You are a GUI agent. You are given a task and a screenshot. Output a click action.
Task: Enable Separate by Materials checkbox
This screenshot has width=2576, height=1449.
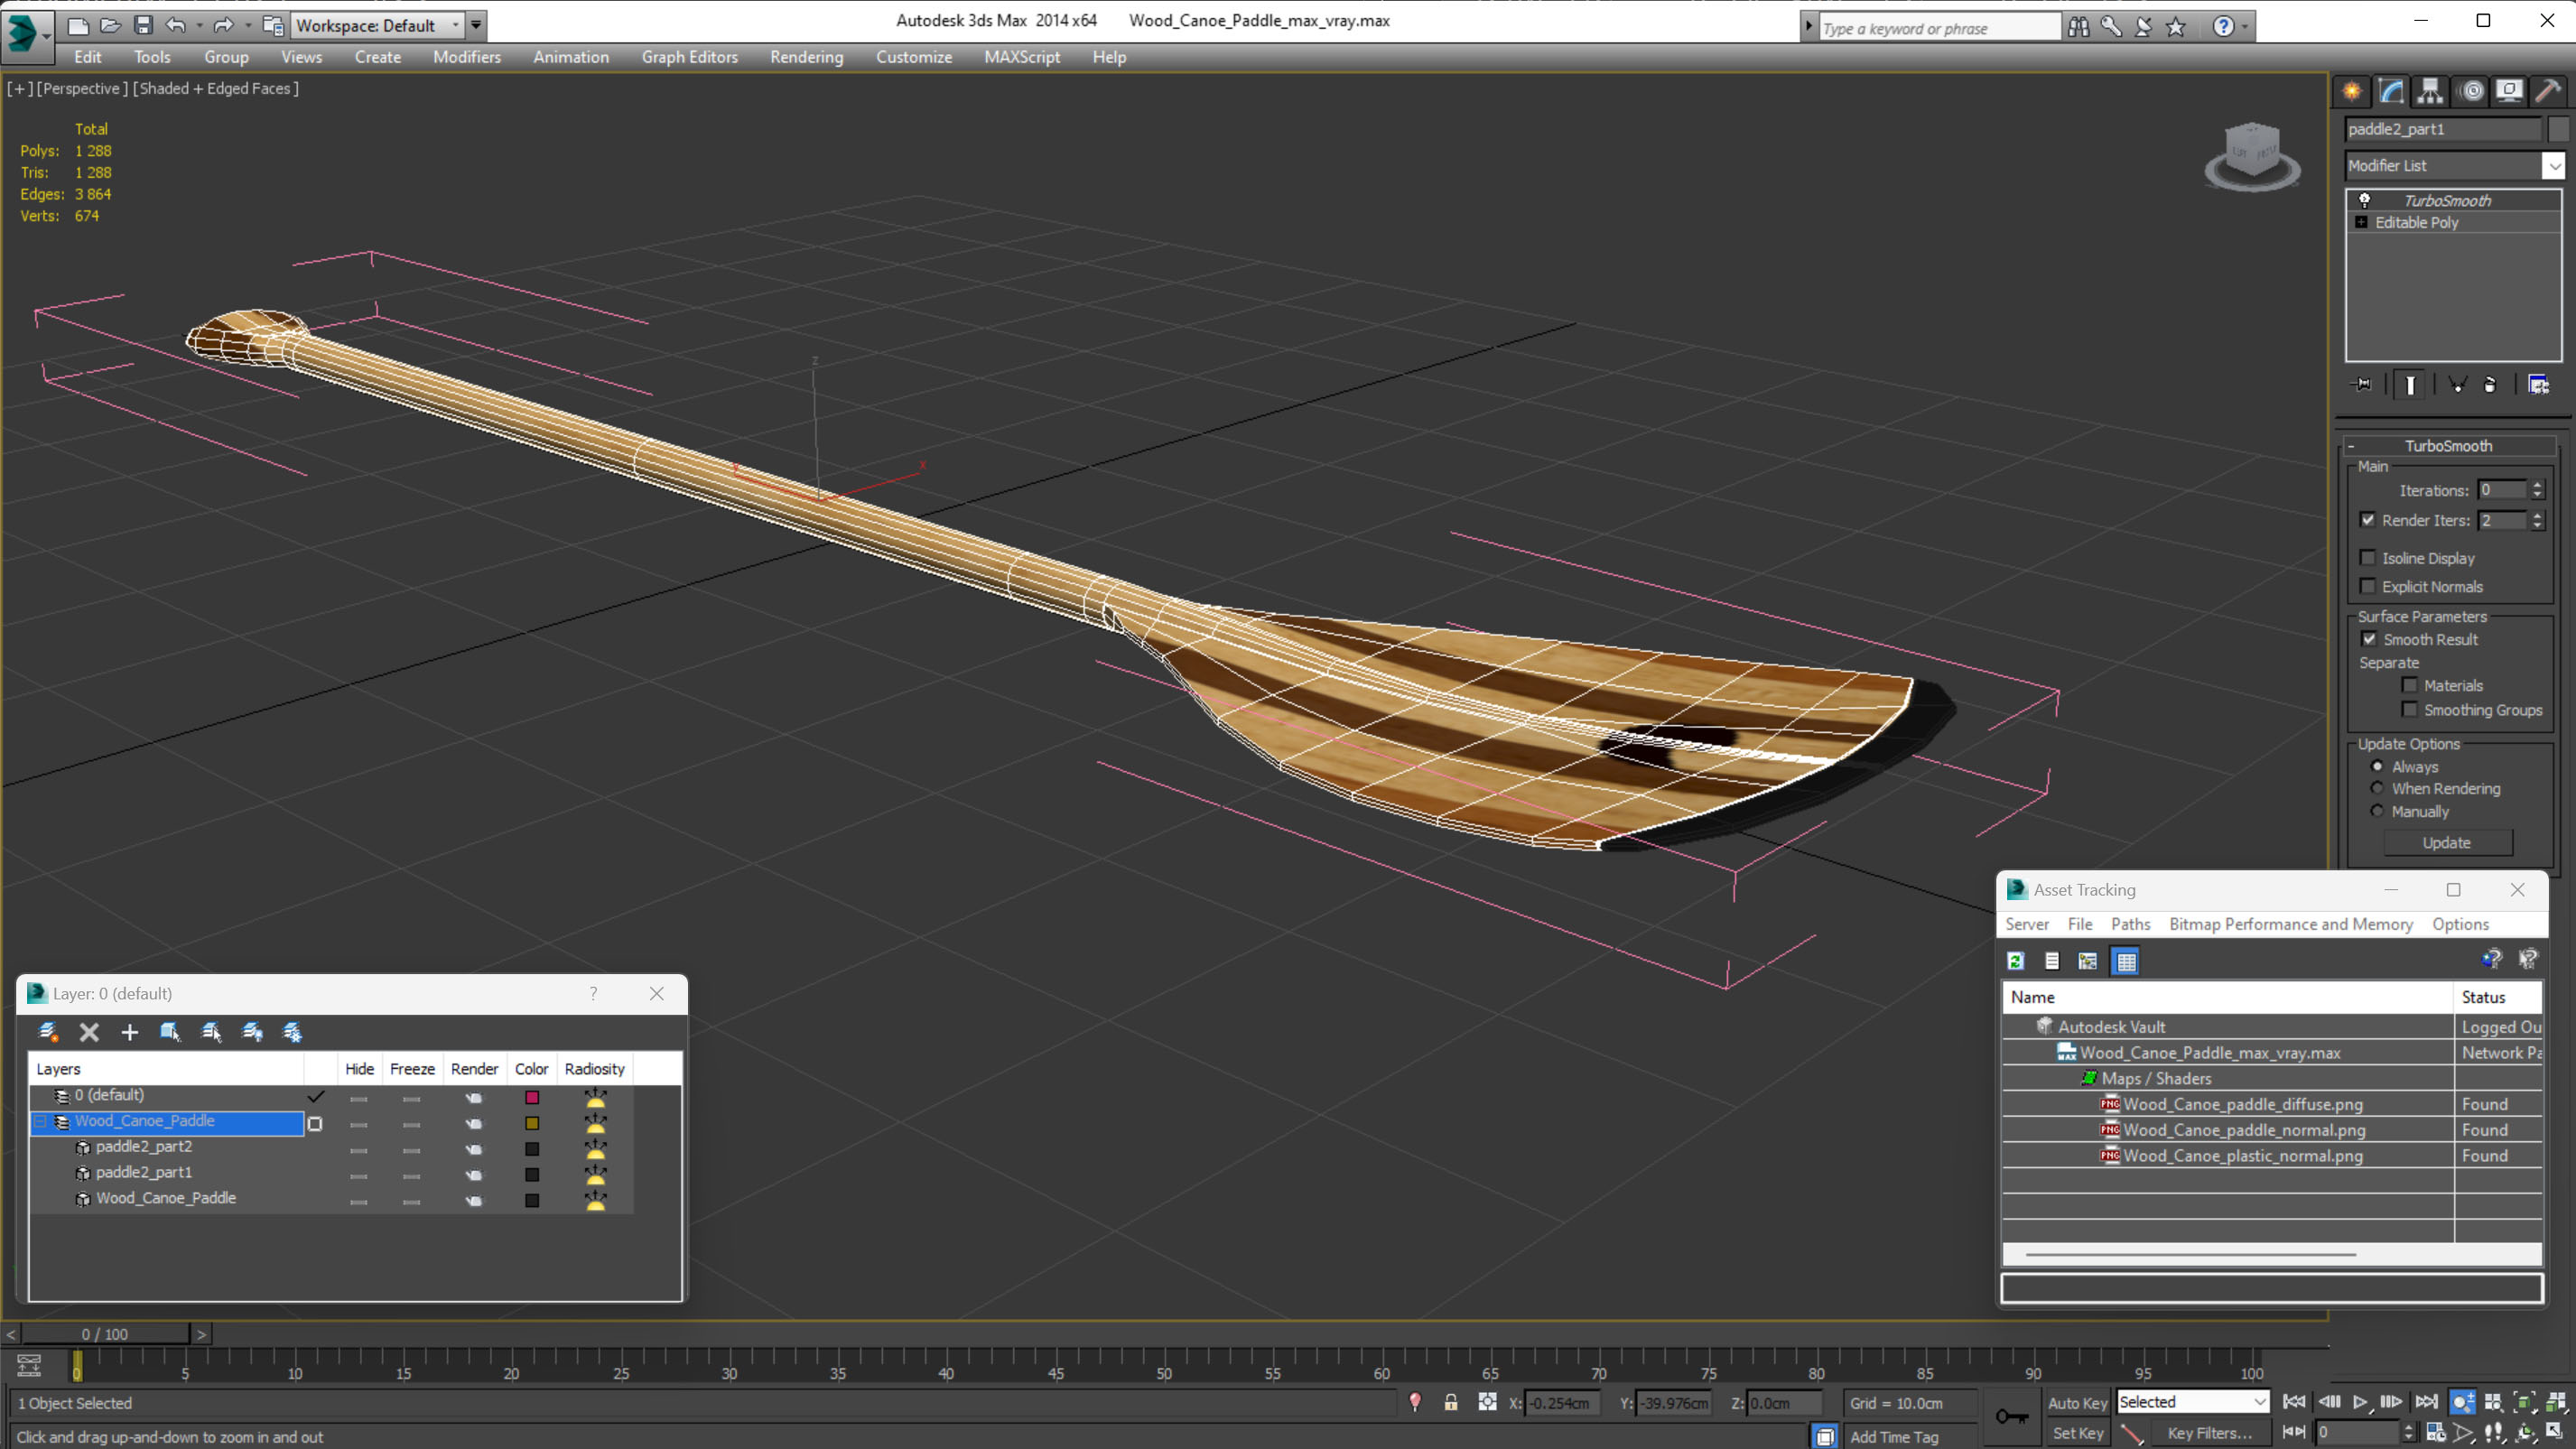tap(2410, 685)
